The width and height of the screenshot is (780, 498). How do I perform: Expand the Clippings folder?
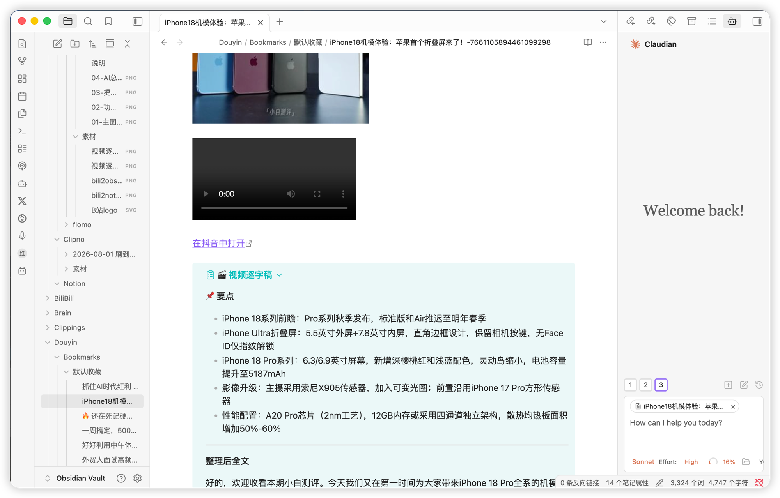click(x=48, y=328)
